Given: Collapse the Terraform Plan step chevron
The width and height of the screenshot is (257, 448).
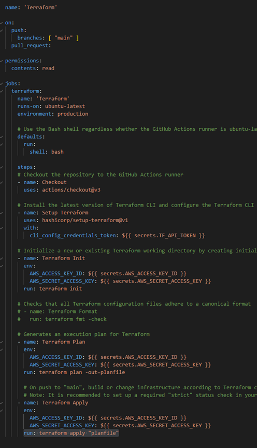Looking at the screenshot, I should [2, 342].
